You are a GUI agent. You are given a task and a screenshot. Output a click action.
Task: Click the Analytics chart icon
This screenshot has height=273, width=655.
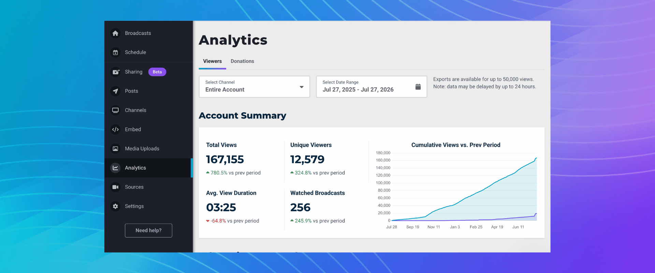115,168
